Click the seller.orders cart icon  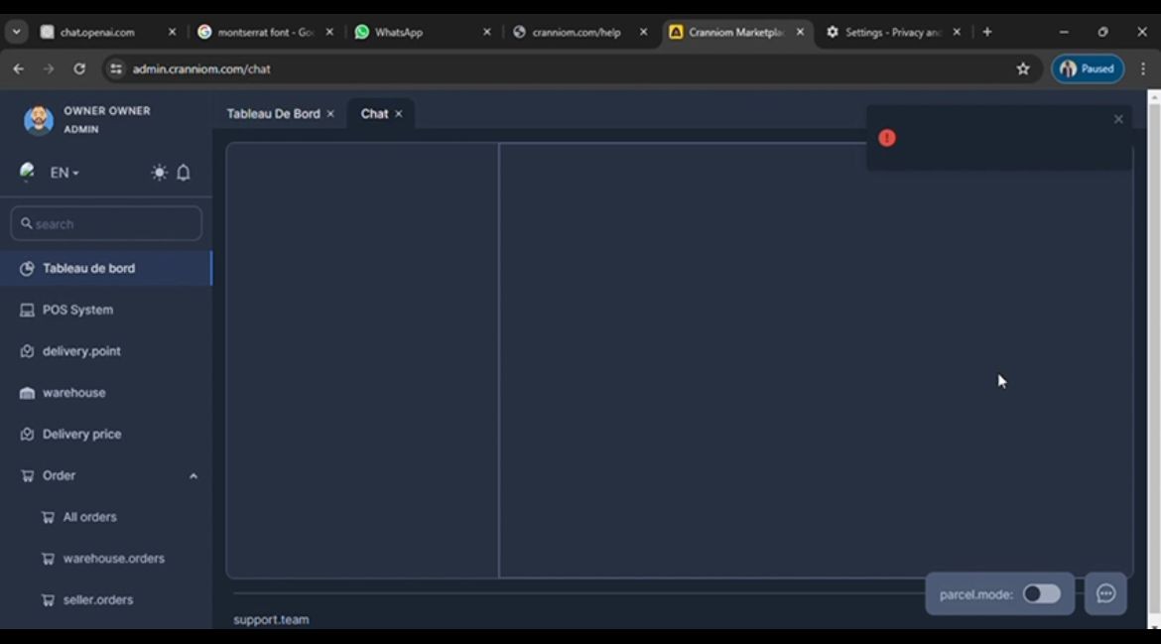click(x=48, y=600)
